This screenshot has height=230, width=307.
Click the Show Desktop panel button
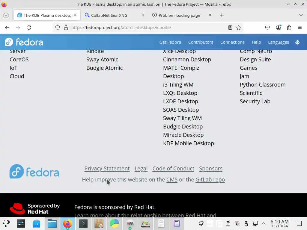[299, 223]
